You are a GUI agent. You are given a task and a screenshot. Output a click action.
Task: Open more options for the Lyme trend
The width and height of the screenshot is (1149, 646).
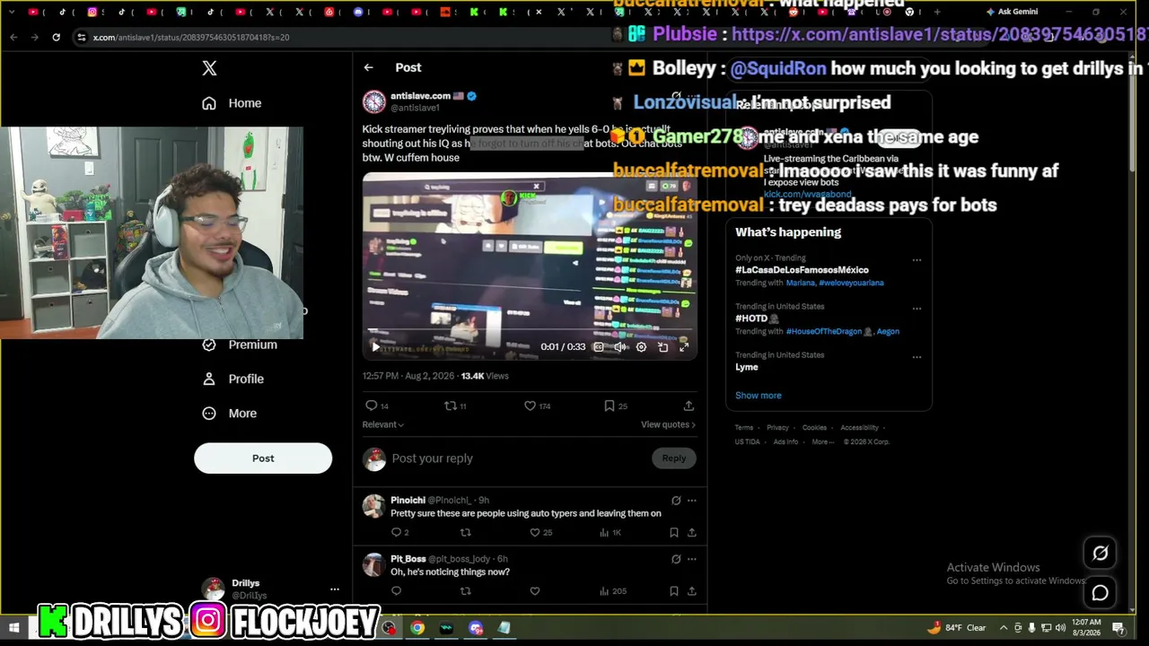tap(917, 357)
